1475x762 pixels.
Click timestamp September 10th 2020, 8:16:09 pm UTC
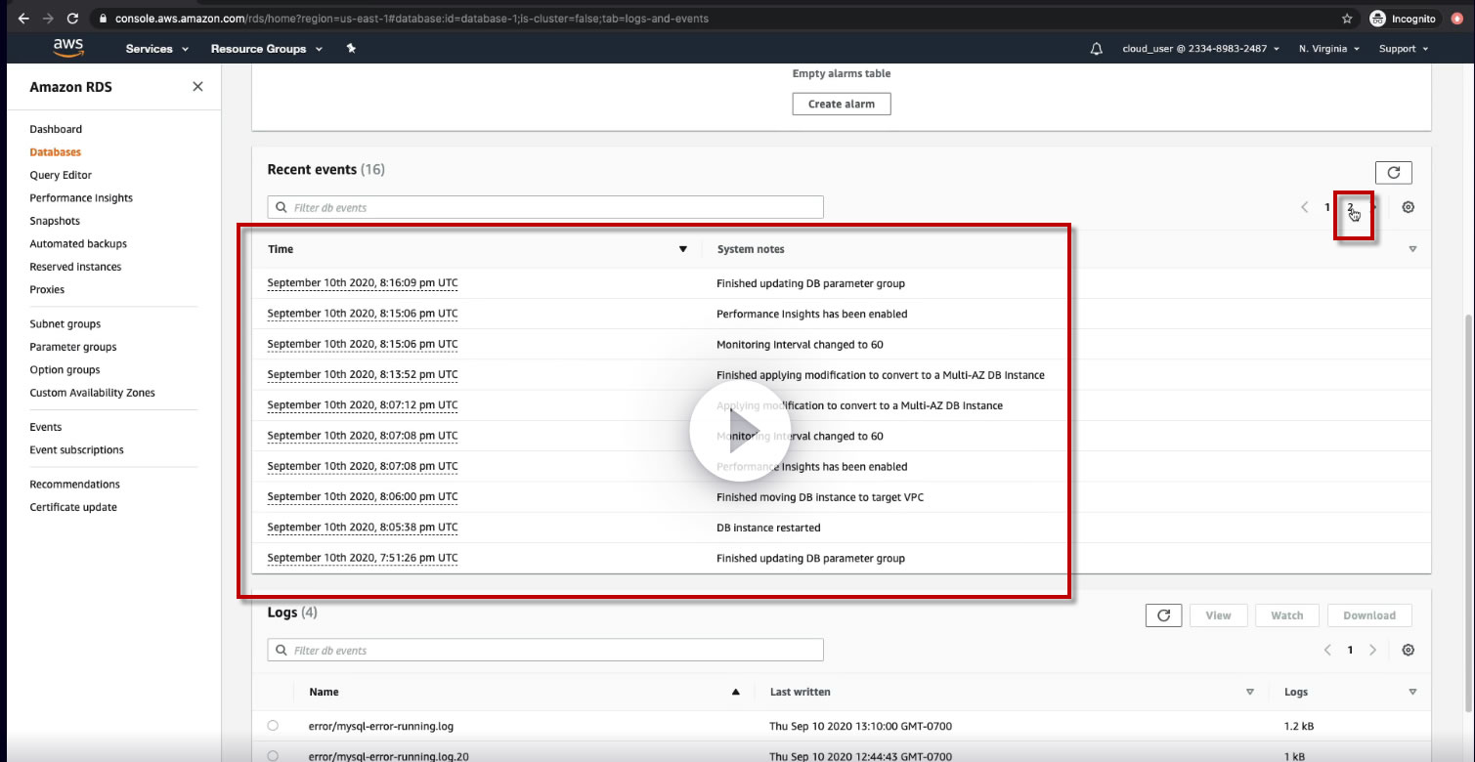[363, 284]
